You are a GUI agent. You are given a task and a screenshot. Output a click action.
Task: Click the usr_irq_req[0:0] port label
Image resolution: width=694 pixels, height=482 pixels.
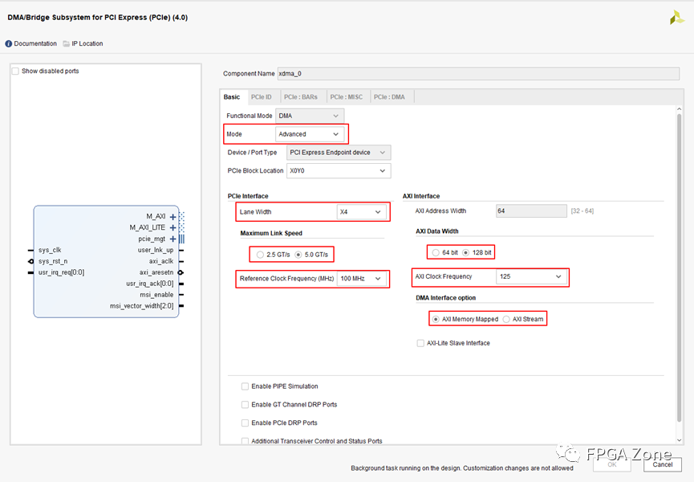[x=61, y=272]
